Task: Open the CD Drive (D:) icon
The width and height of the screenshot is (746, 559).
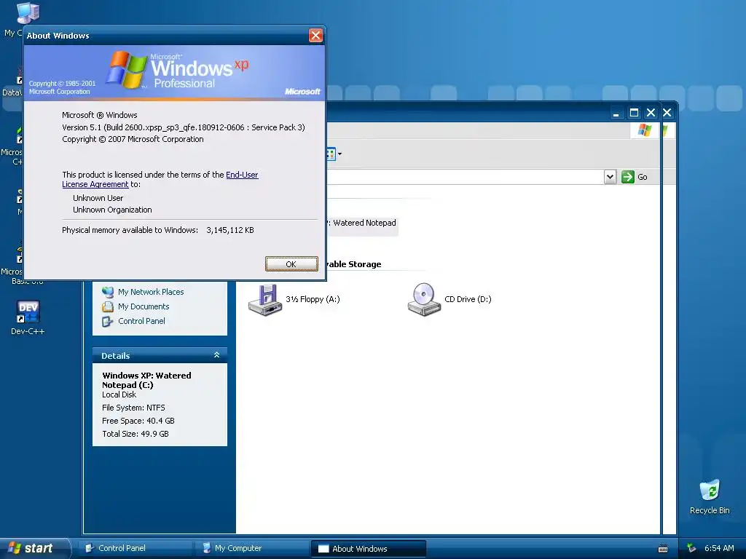Action: [x=449, y=299]
